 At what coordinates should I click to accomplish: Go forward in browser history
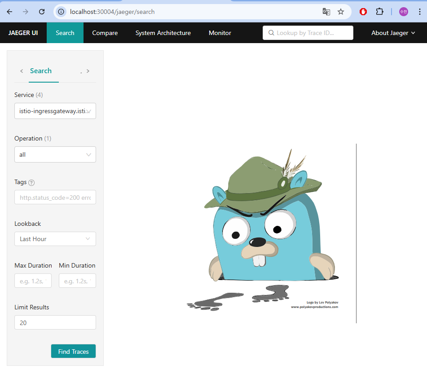pos(25,12)
